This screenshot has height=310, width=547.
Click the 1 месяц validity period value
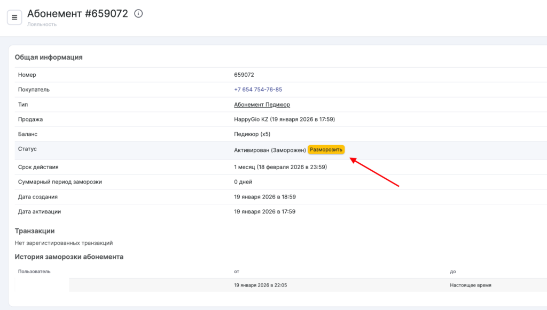[x=280, y=167]
